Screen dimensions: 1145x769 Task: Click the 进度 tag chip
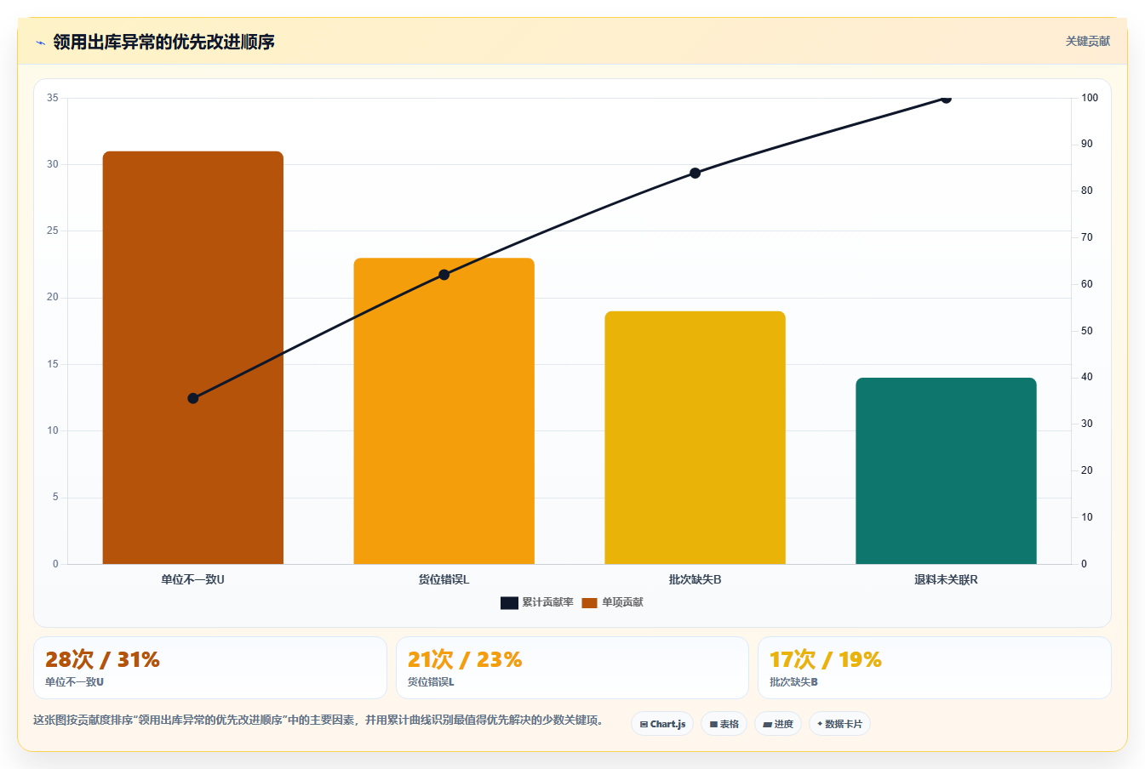(778, 724)
